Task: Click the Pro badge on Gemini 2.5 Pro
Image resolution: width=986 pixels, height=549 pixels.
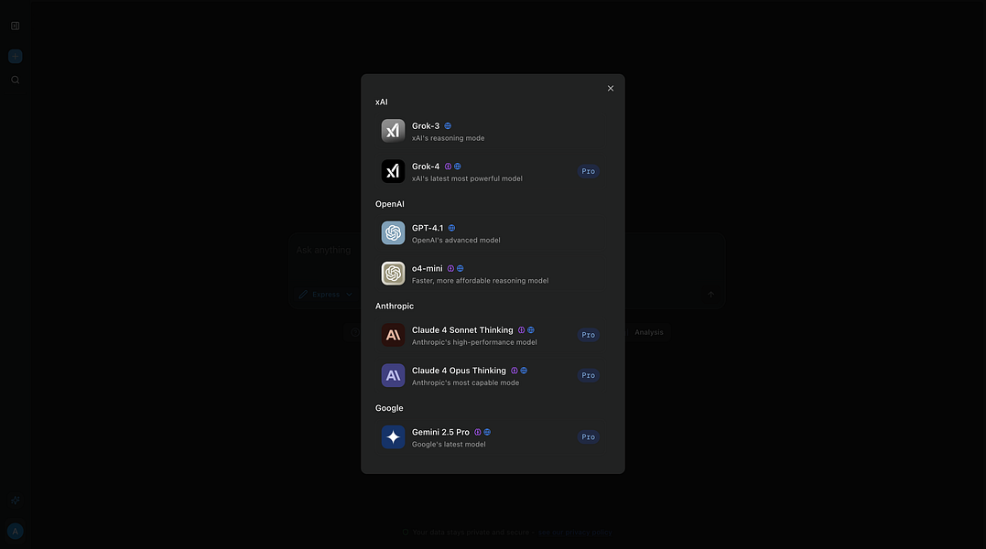Action: coord(588,437)
